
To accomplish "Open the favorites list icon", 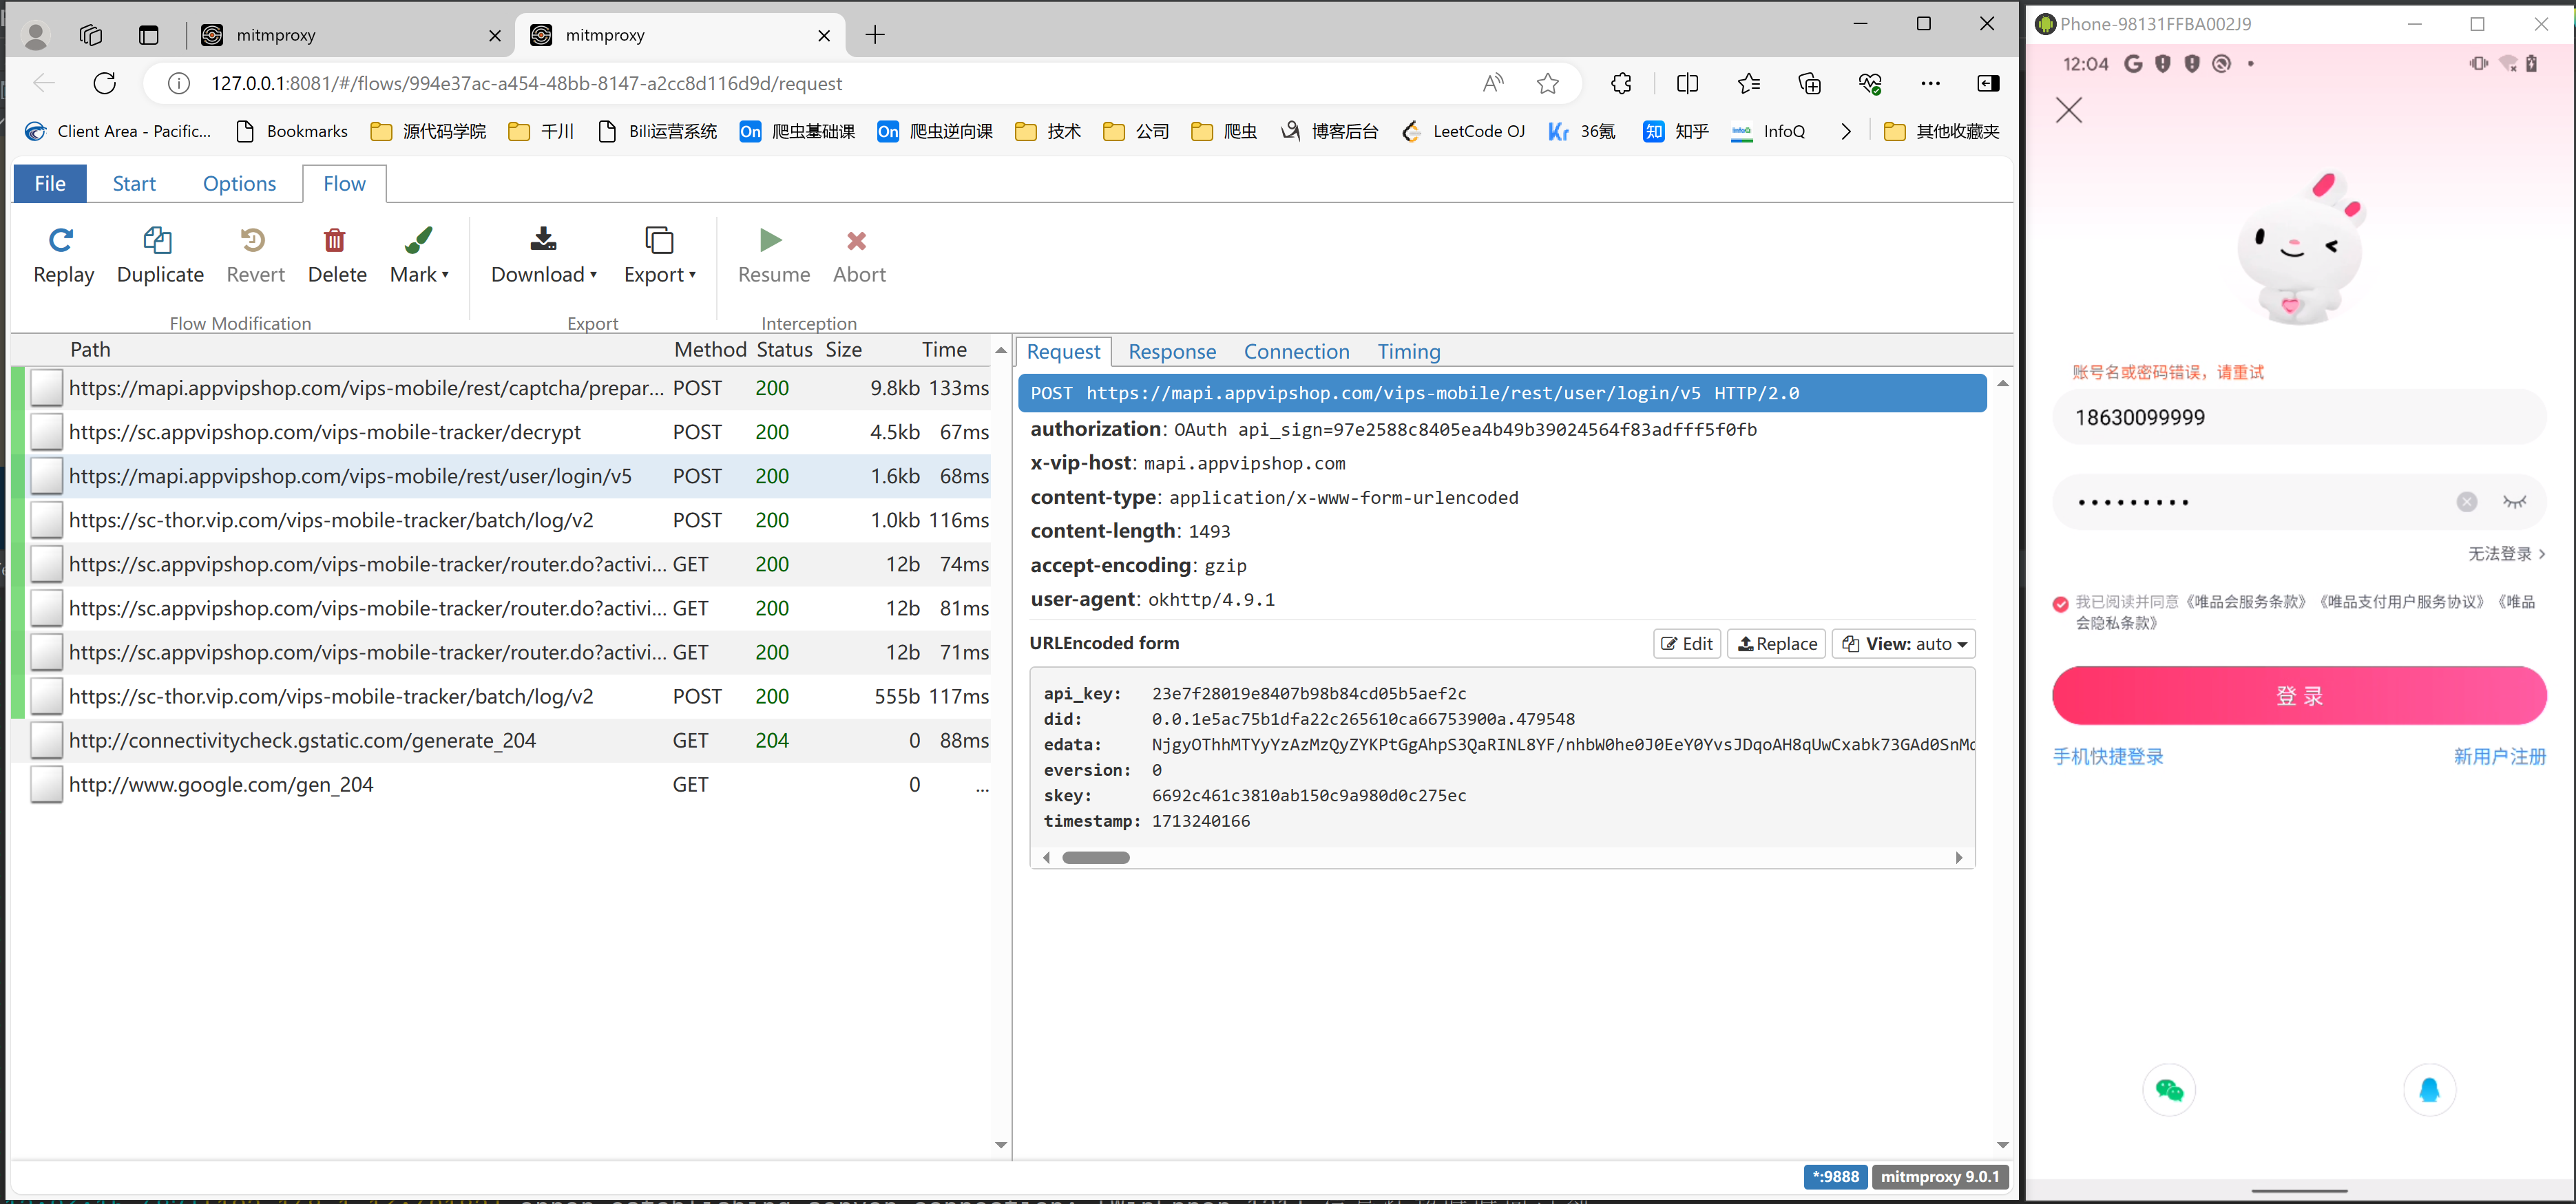I will click(1748, 83).
